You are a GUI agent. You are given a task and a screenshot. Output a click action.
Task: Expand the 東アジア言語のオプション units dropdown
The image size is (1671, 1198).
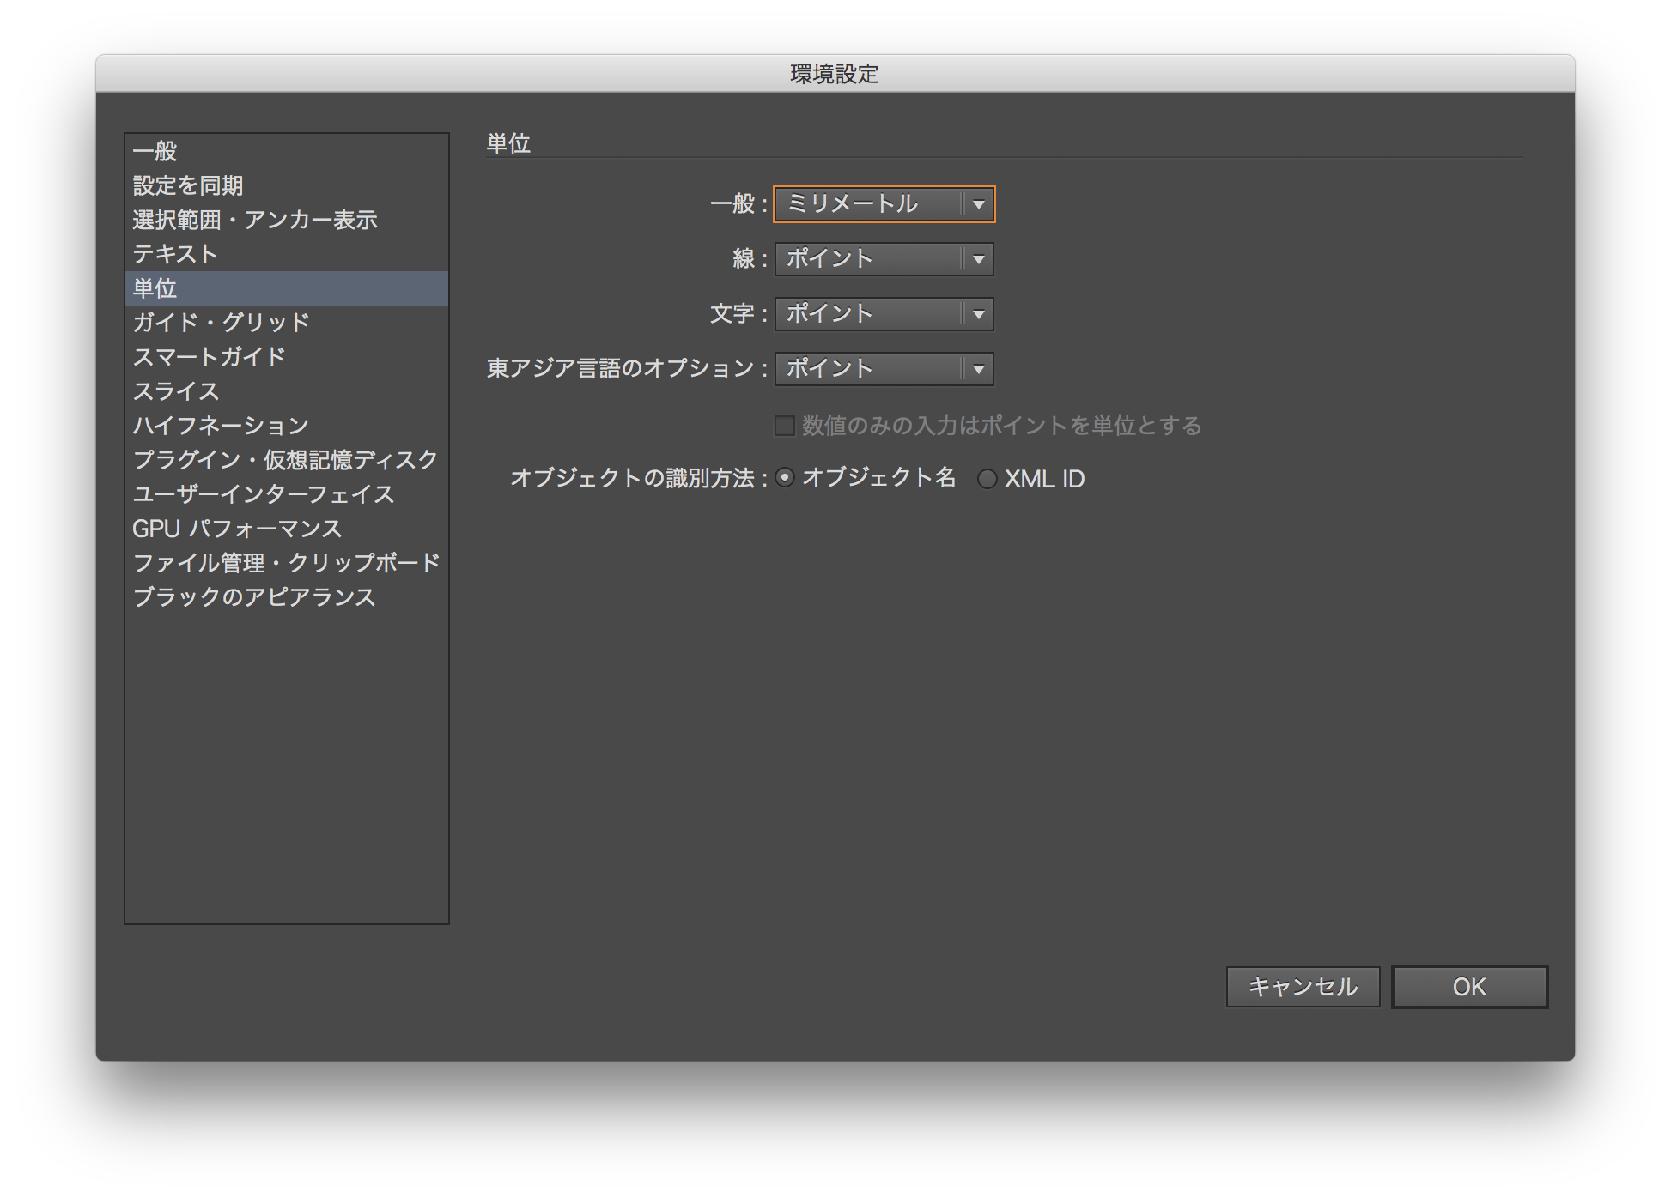[x=884, y=369]
